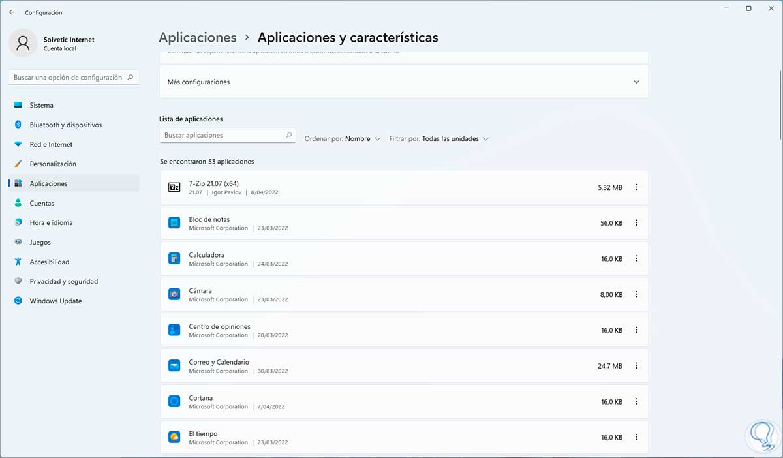The width and height of the screenshot is (783, 458).
Task: Click the Cámara app icon
Action: (x=174, y=294)
